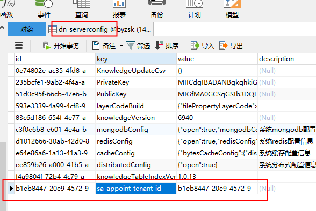Screen dimensions: 316x211
Task: Collapse the panel with the up chevron
Action: click(x=2, y=28)
